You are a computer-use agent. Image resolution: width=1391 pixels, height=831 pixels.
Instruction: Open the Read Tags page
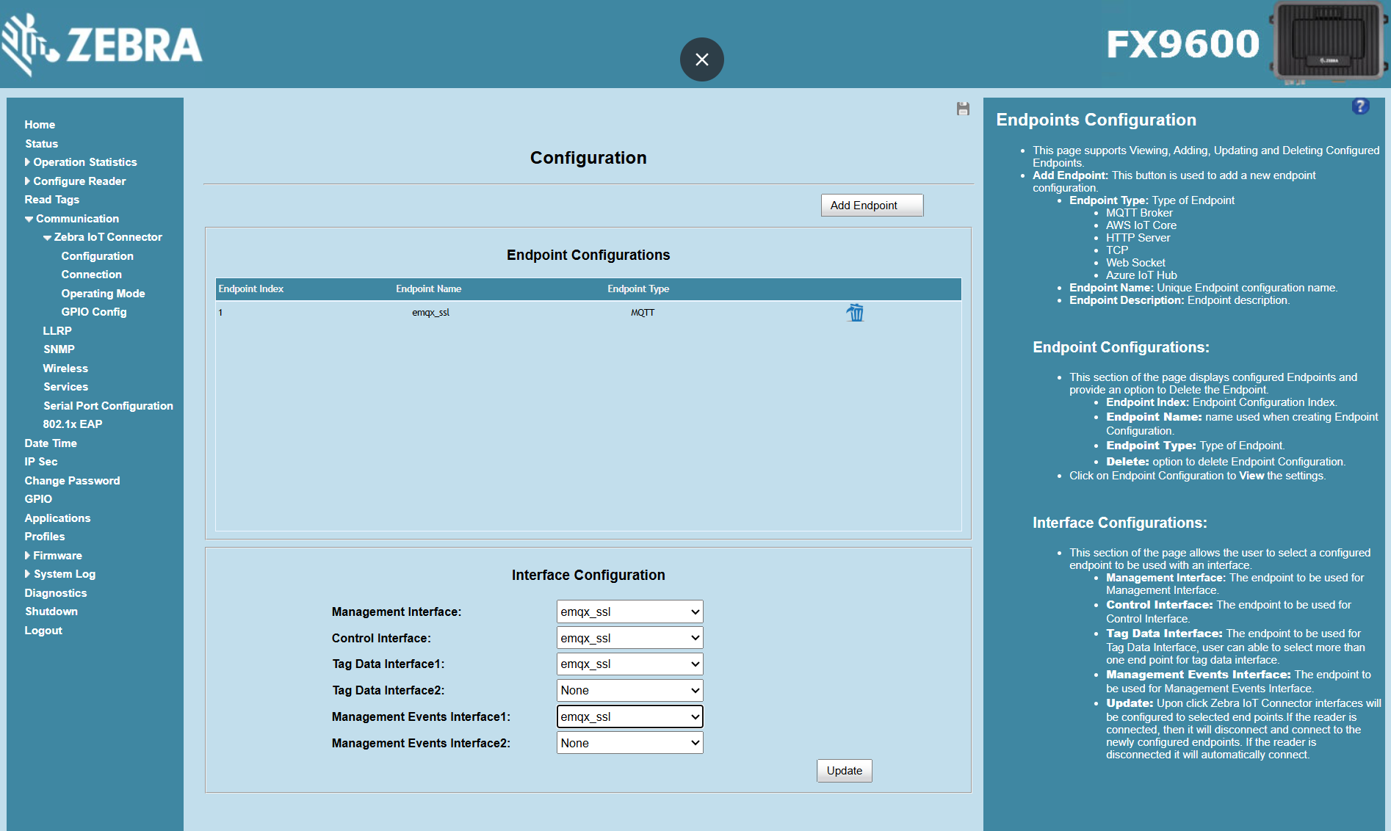pos(51,200)
